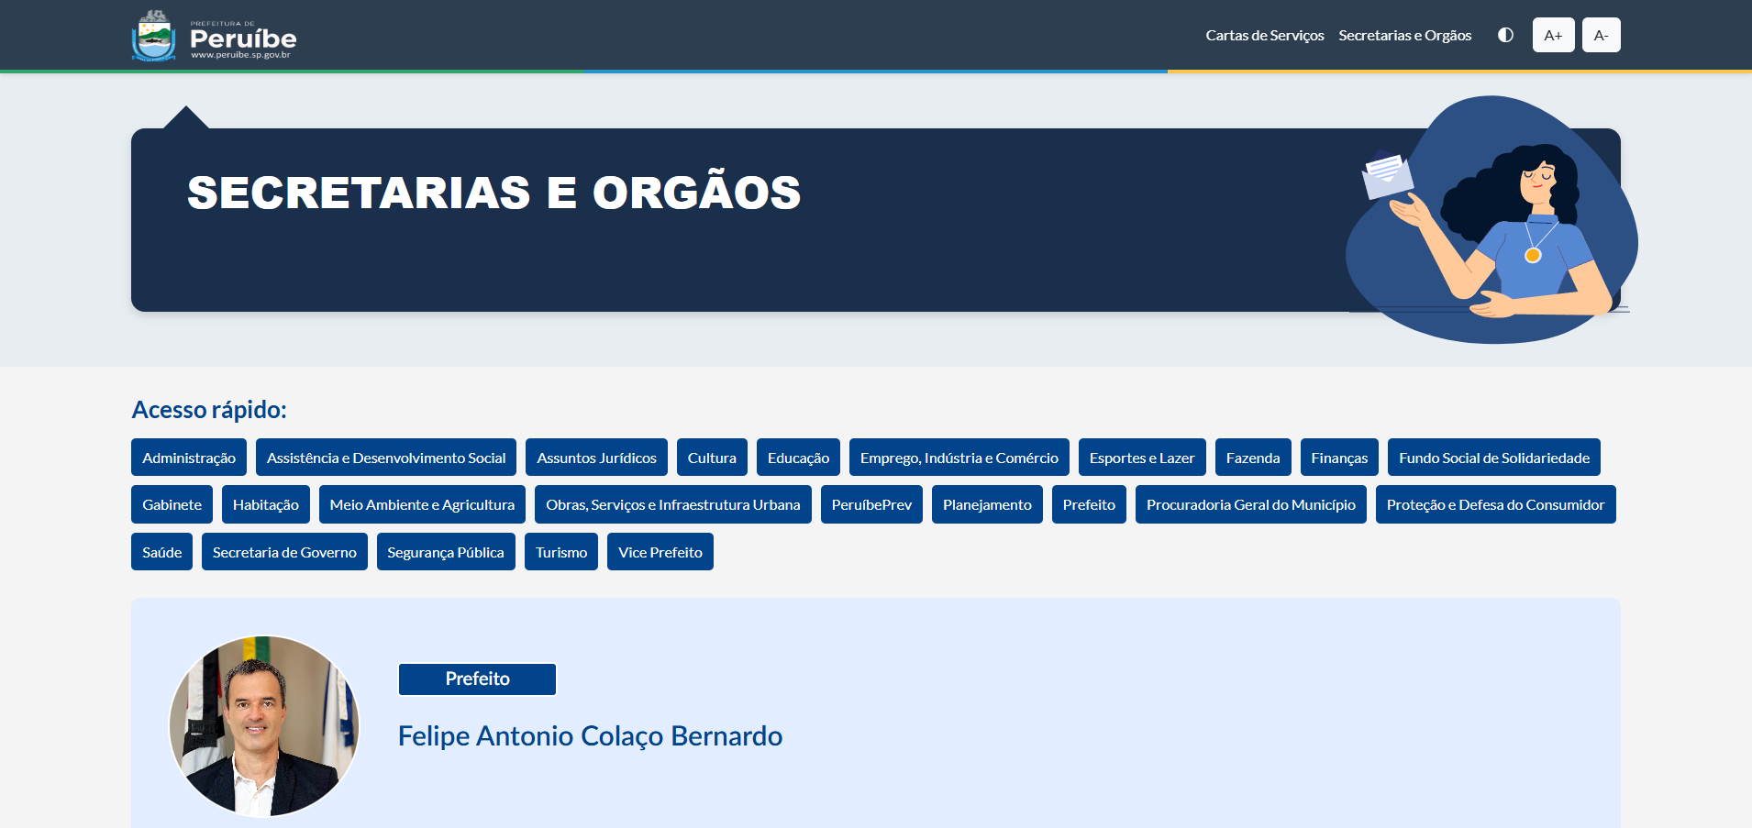The image size is (1752, 828).
Task: Open the Cultura quick link
Action: pyautogui.click(x=712, y=458)
